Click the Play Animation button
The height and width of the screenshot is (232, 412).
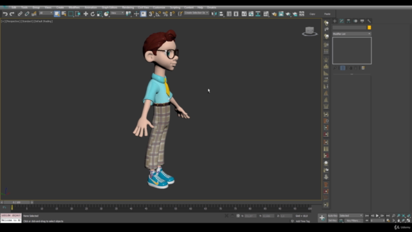click(377, 216)
